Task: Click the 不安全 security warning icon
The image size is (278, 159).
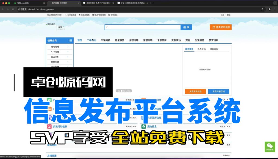Action: click(22, 9)
